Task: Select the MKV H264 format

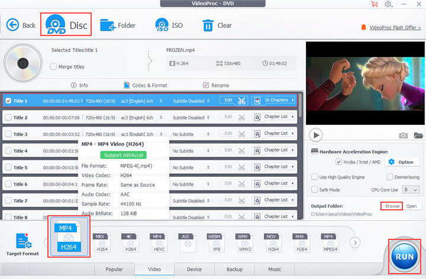Action: click(x=102, y=242)
